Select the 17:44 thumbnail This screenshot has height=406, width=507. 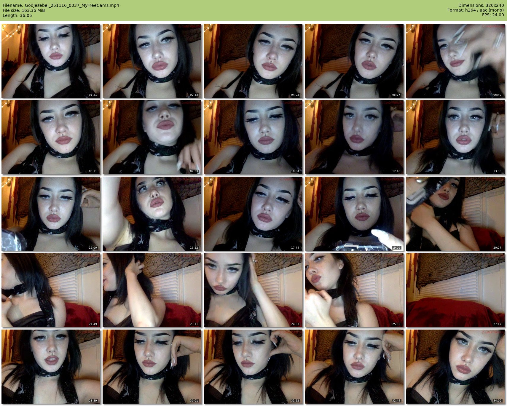tap(253, 214)
